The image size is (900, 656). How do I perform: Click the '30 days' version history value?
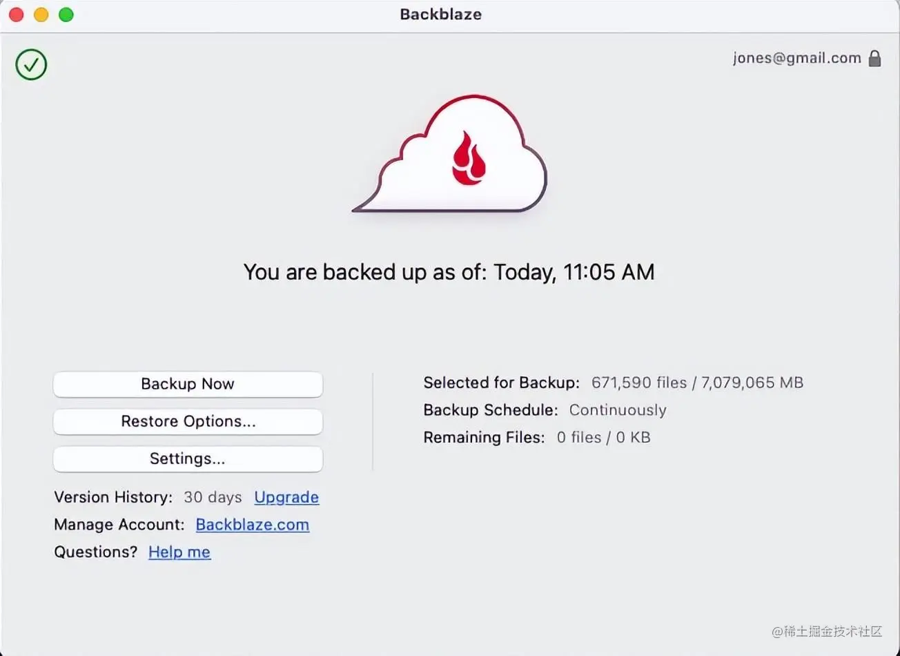[x=213, y=497]
